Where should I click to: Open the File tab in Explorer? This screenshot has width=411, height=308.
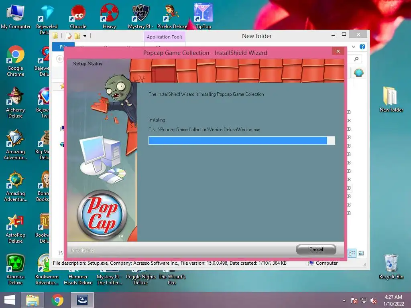click(x=63, y=47)
